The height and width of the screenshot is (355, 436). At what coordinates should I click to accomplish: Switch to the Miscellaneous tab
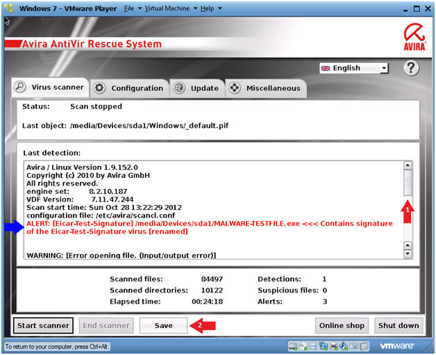pyautogui.click(x=266, y=88)
